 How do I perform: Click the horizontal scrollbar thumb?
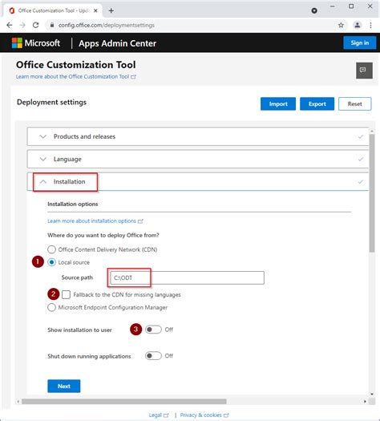pyautogui.click(x=124, y=402)
